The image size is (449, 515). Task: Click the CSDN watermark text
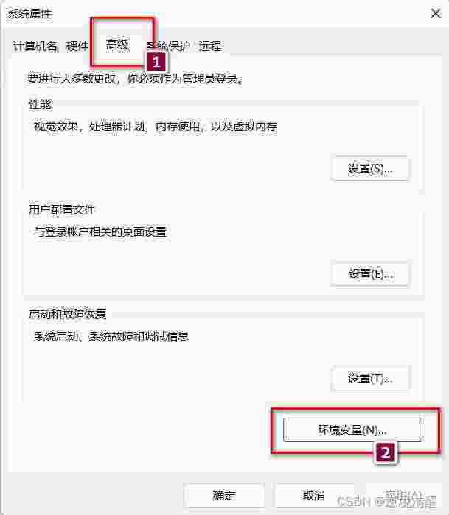(x=387, y=502)
